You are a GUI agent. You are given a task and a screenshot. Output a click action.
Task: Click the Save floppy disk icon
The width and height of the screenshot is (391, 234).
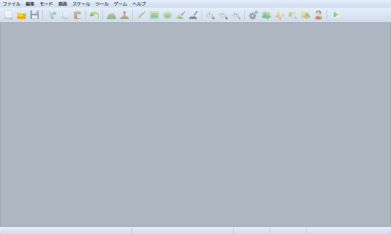point(35,15)
